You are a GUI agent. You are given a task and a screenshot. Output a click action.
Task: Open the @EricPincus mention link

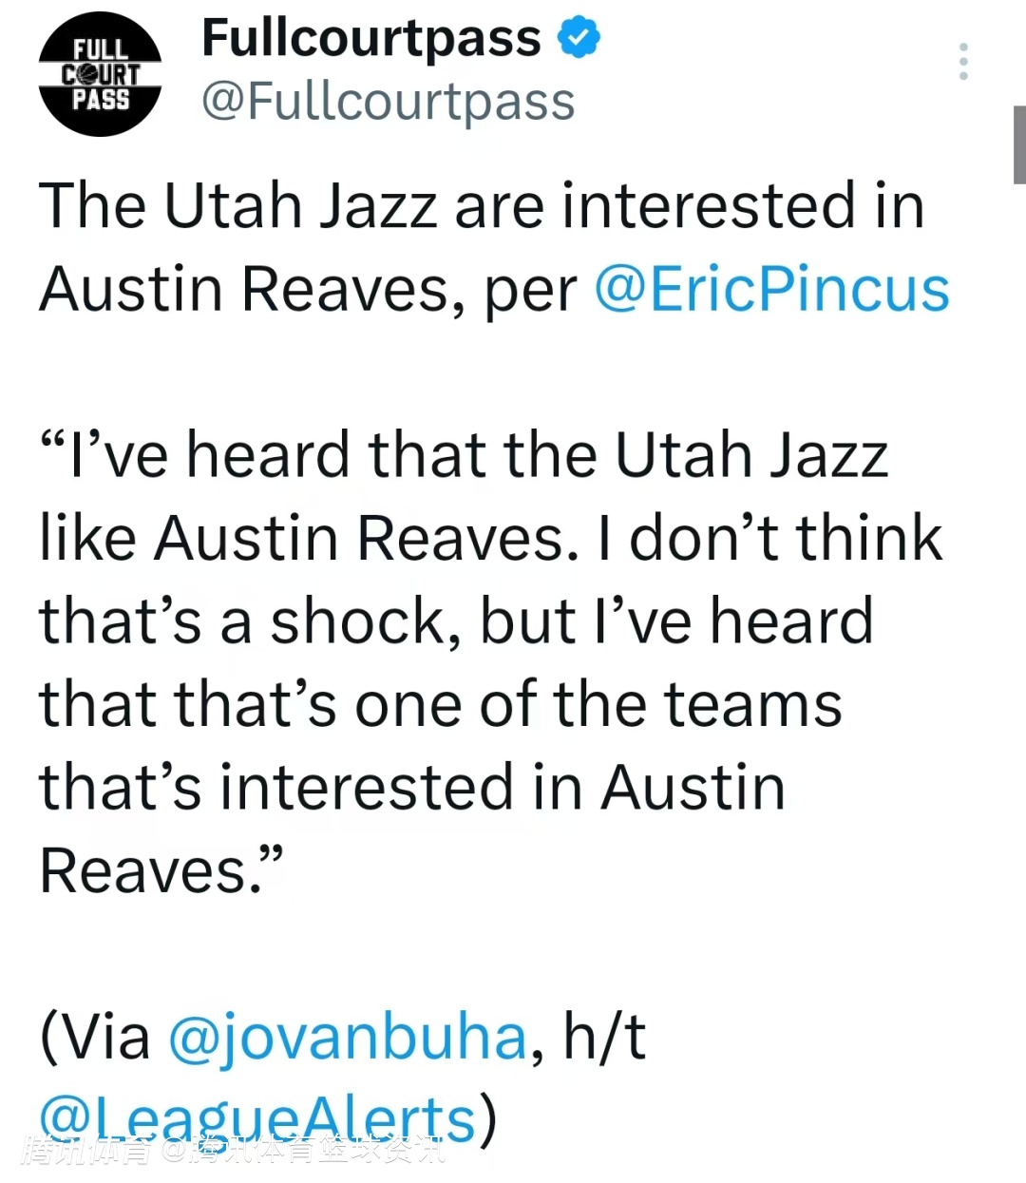point(771,290)
